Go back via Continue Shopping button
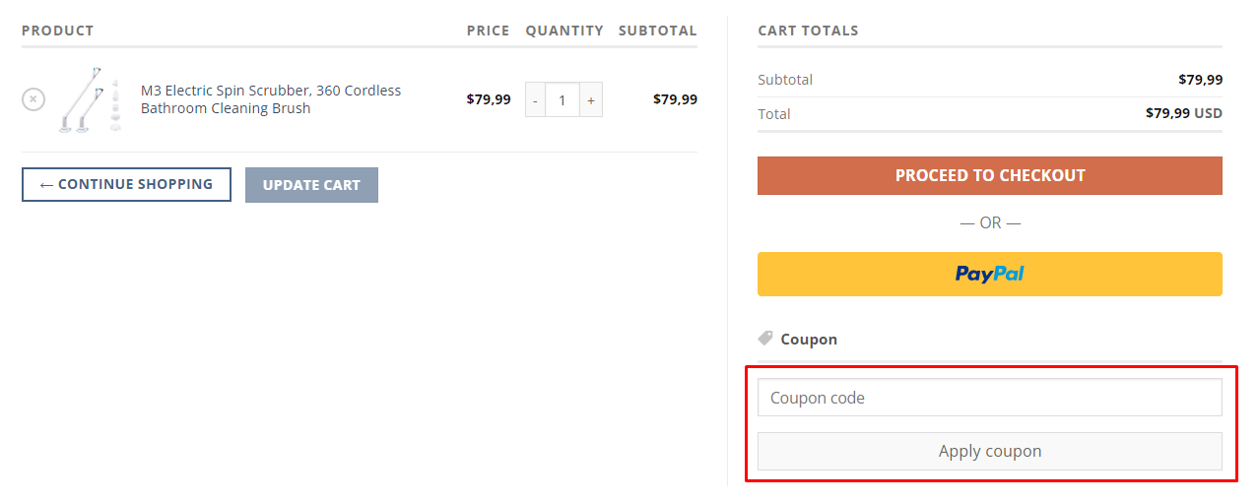The image size is (1259, 501). [126, 184]
